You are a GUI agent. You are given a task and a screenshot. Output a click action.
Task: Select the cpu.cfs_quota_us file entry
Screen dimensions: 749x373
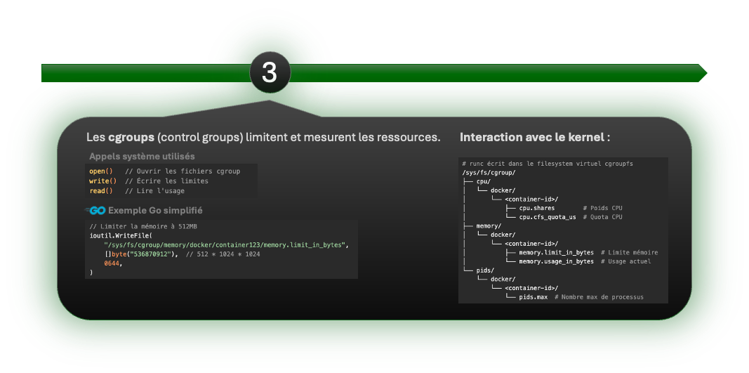coord(547,217)
